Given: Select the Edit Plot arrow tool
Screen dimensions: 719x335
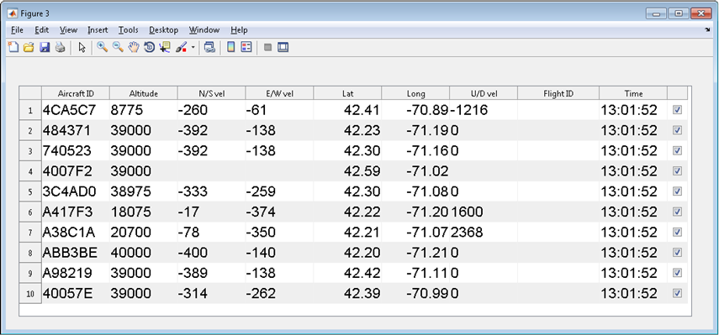Looking at the screenshot, I should point(82,47).
